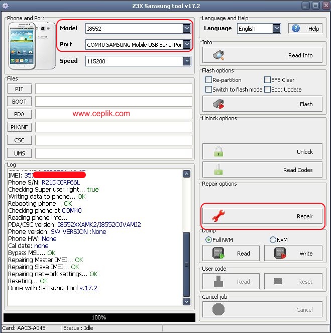Select the Full NVM radio button

tap(208, 240)
